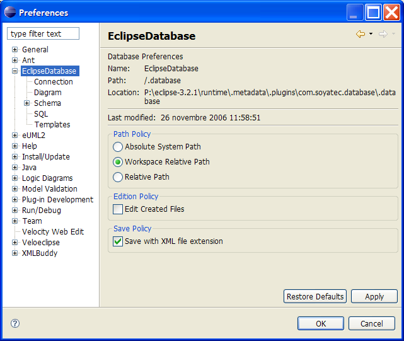Viewport: 404px width, 341px height.
Task: Close the Preferences window
Action: pos(391,12)
